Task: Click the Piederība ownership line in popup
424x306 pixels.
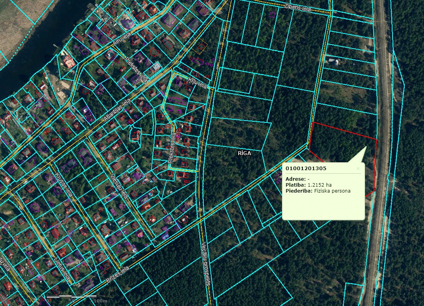Action: [x=318, y=191]
